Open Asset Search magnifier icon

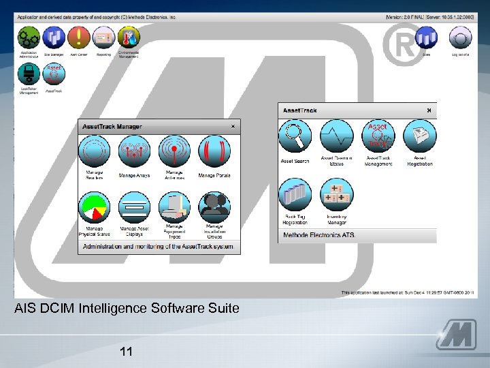[x=295, y=136]
